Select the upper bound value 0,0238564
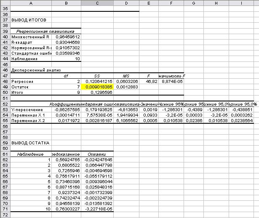The image size is (259, 218). [x=241, y=121]
